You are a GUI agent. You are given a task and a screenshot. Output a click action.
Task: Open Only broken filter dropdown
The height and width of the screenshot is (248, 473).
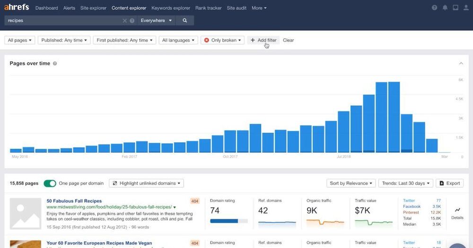223,40
